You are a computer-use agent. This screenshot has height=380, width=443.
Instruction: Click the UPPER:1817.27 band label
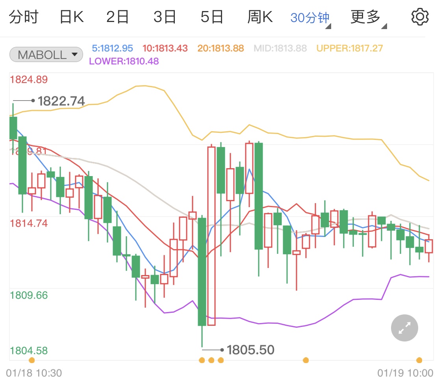point(350,48)
